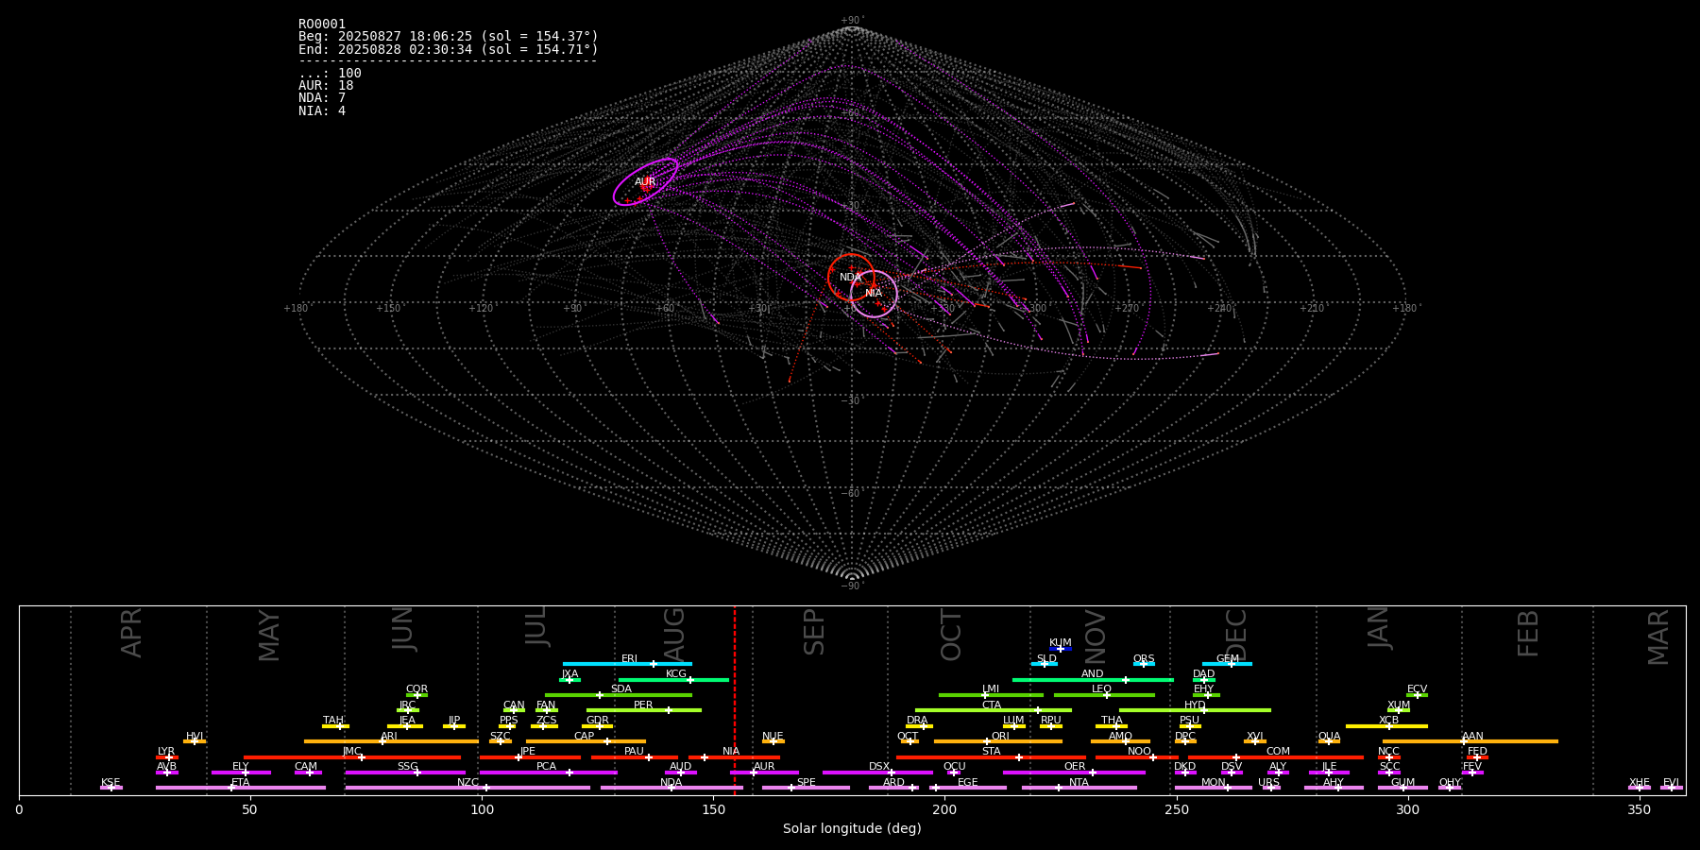Image resolution: width=1700 pixels, height=850 pixels.
Task: Select the PER shower bar in timeline
Action: [x=644, y=710]
